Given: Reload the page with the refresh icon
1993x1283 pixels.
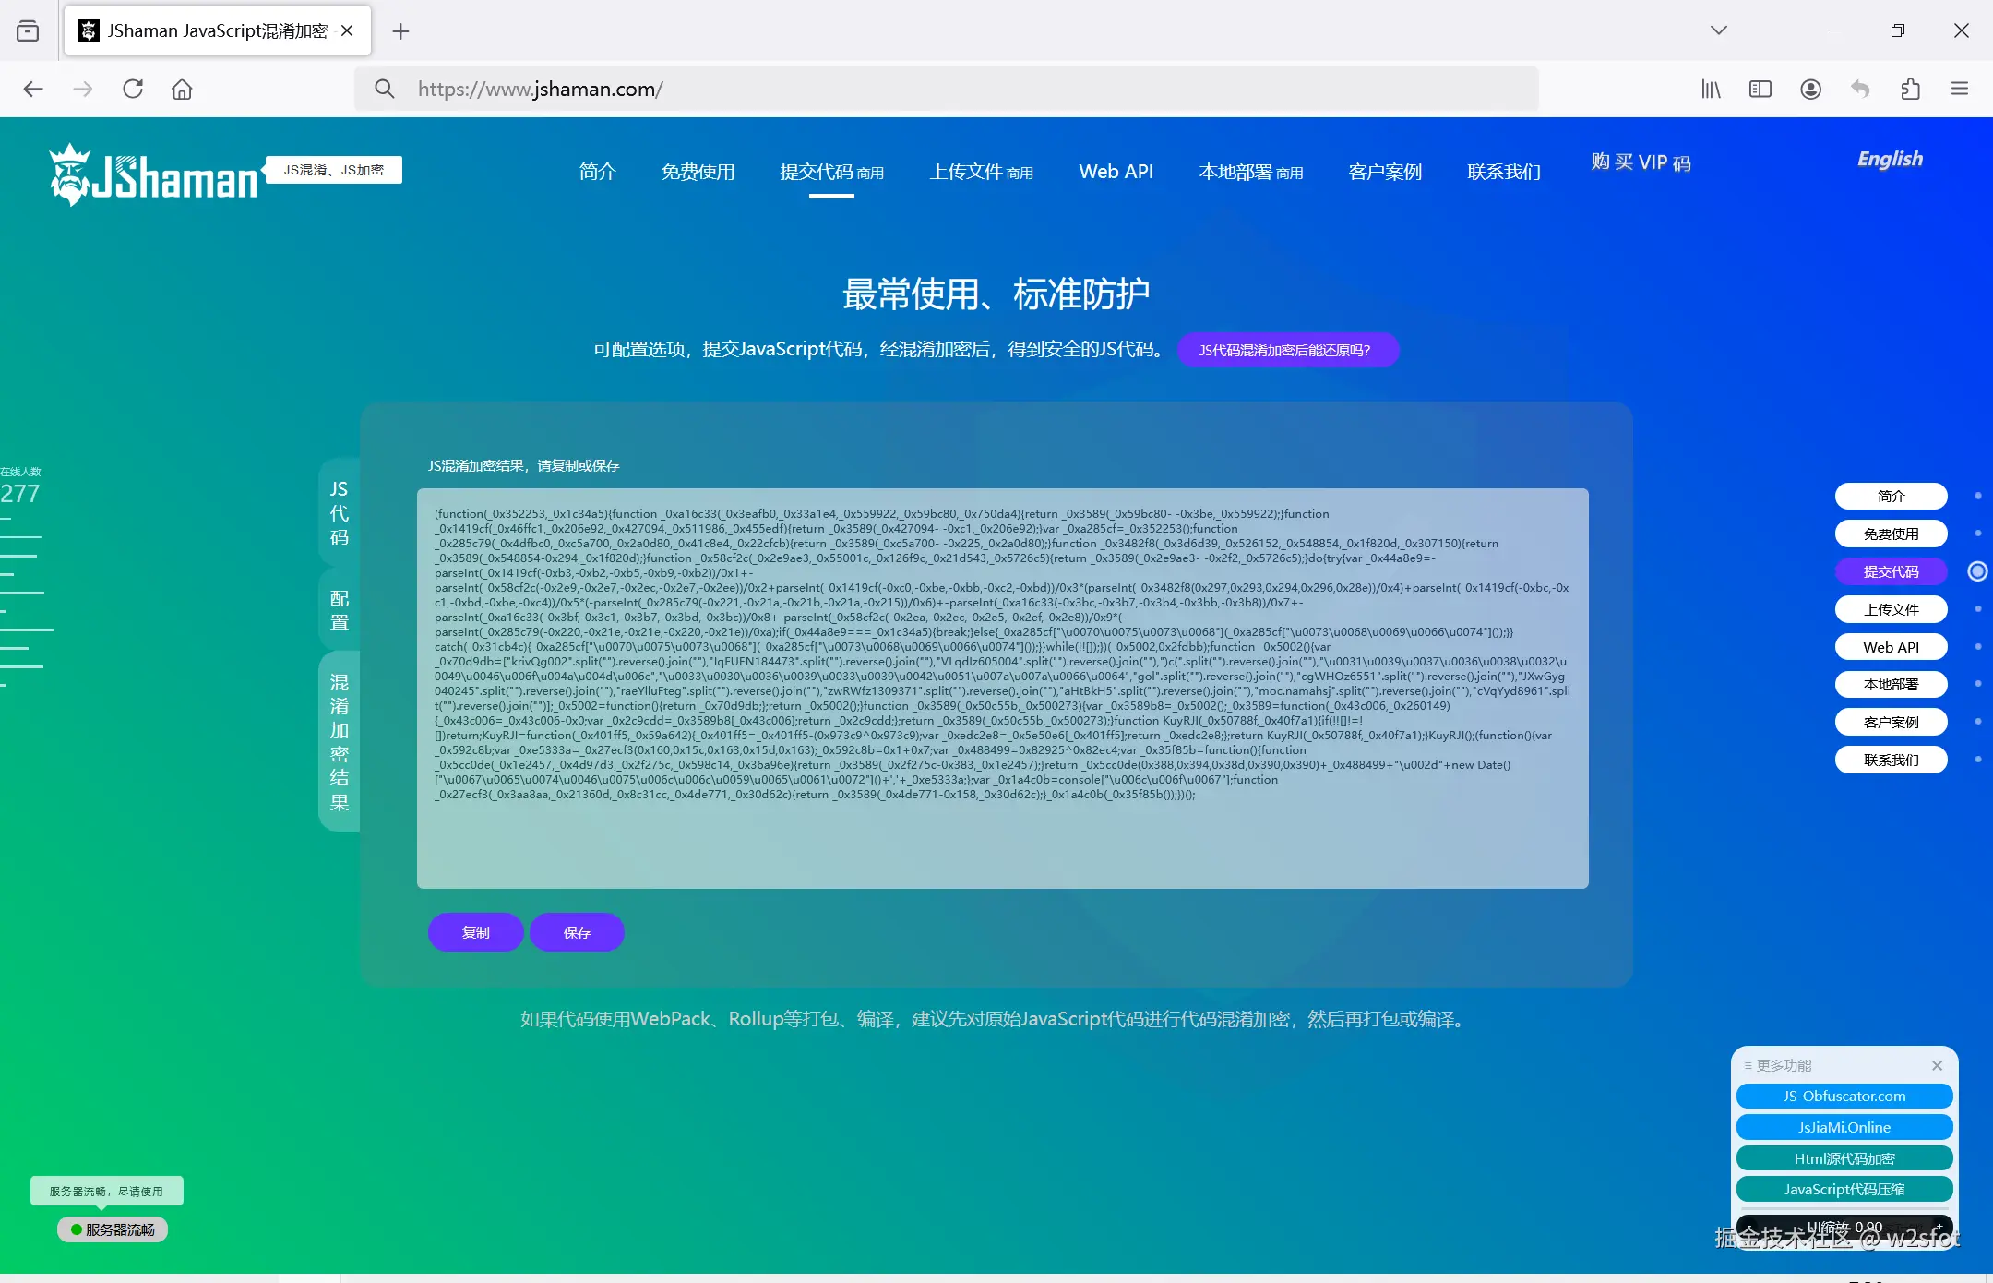Looking at the screenshot, I should [x=133, y=89].
